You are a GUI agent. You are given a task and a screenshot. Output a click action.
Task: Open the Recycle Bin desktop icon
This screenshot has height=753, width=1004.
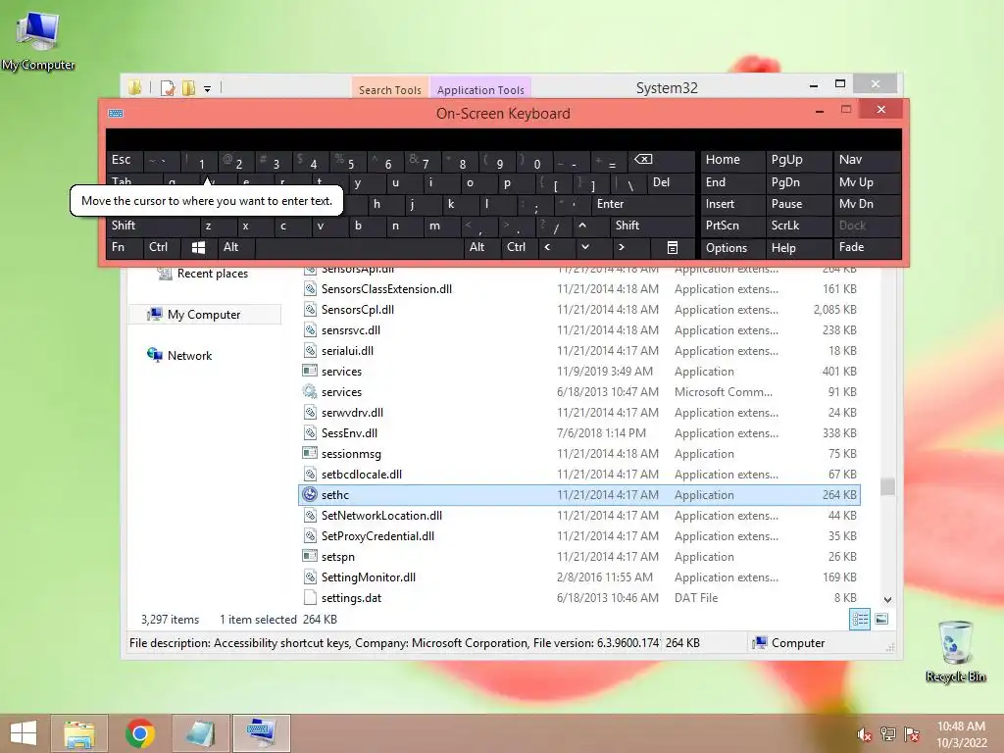955,651
